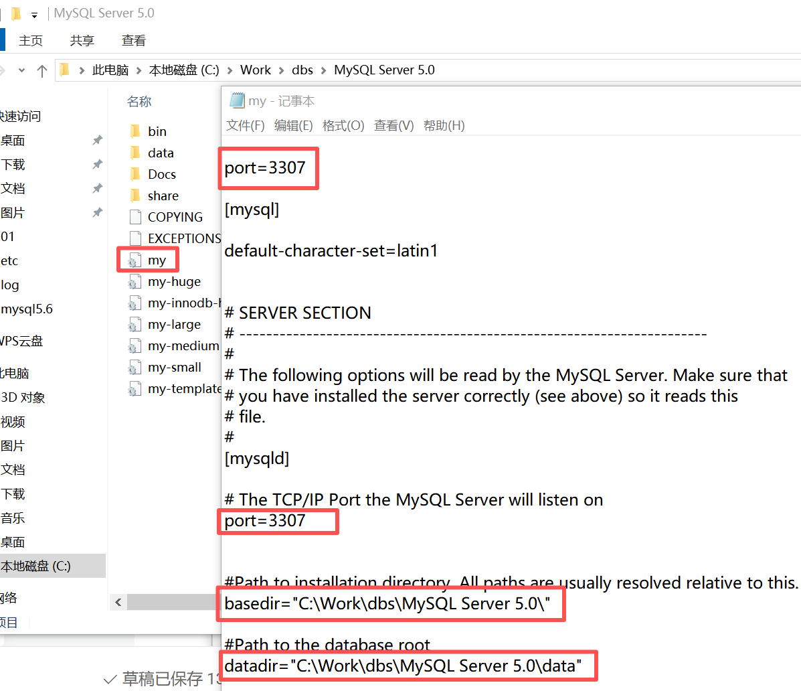Unpin 下载 using its pin icon
This screenshot has height=691, width=801.
(x=97, y=164)
